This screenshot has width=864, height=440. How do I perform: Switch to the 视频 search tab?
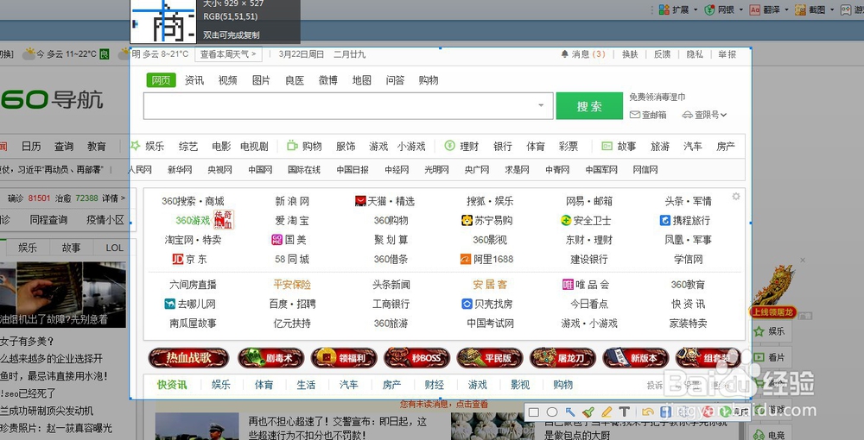click(x=227, y=80)
